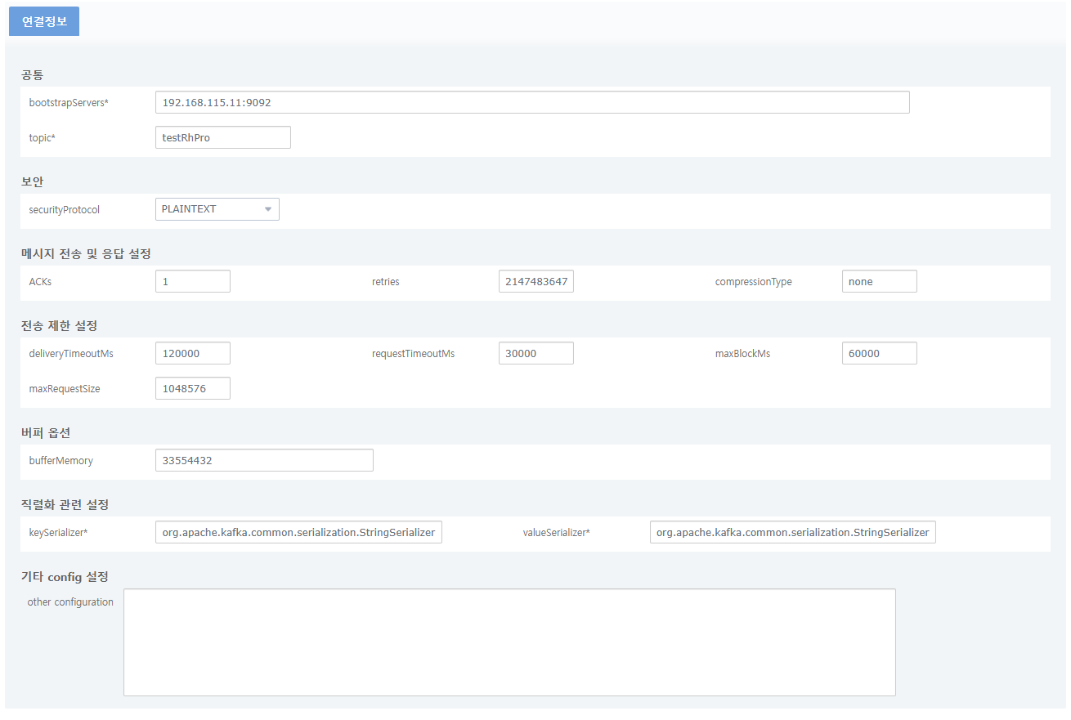This screenshot has width=1071, height=720.
Task: Click the keySerializer input field
Action: pos(298,531)
